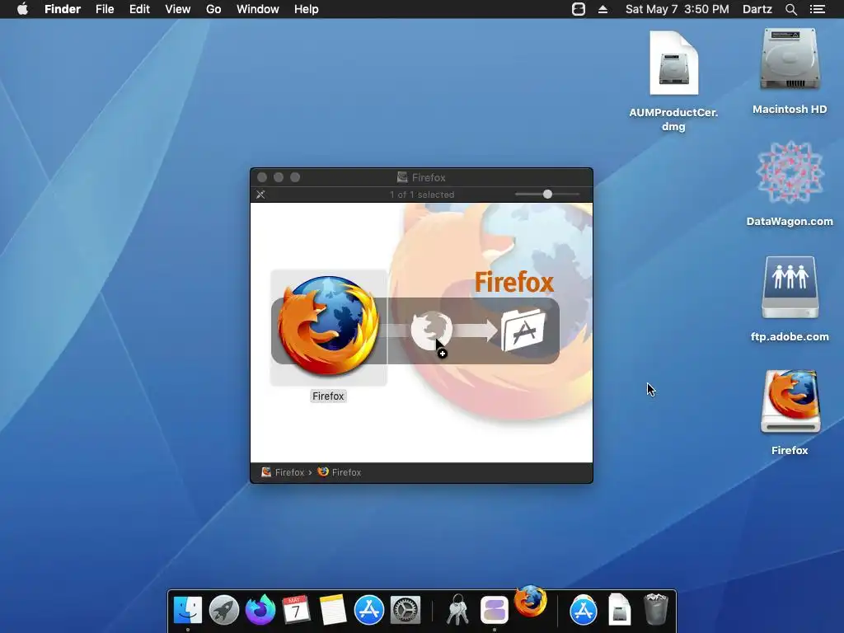844x633 pixels.
Task: Open the Go menu
Action: [x=213, y=9]
